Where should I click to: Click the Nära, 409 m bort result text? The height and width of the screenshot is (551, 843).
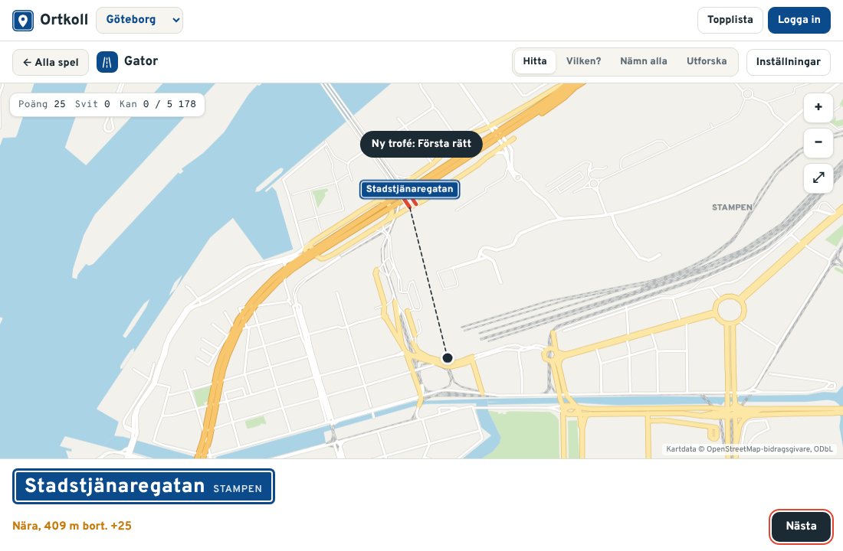pos(72,526)
